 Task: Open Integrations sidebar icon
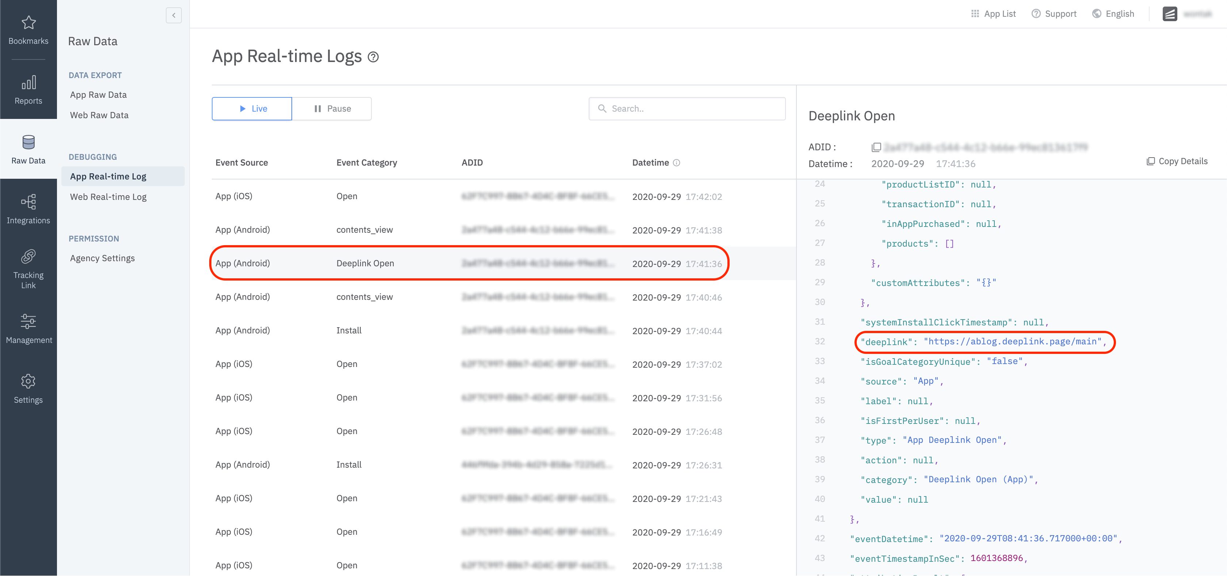point(28,202)
